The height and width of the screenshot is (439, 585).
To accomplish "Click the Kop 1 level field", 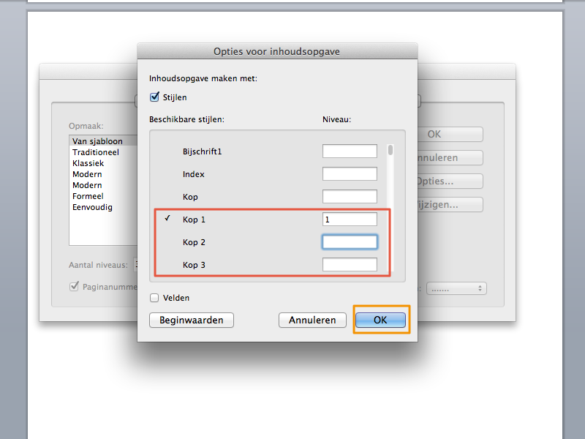I will [350, 219].
